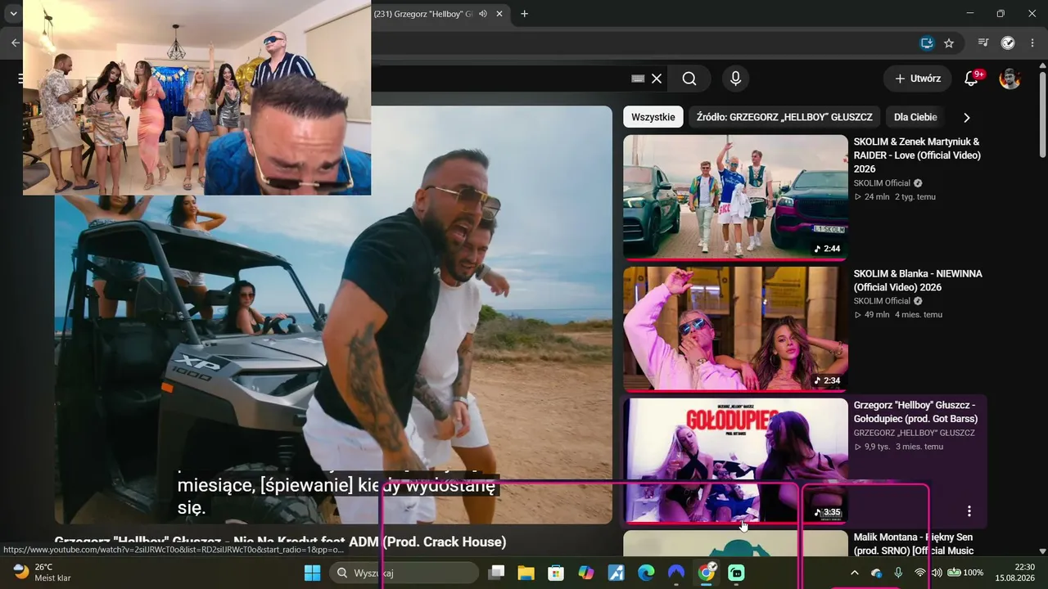This screenshot has height=589, width=1048.
Task: Open the Chrome three-dot menu
Action: pyautogui.click(x=1032, y=43)
